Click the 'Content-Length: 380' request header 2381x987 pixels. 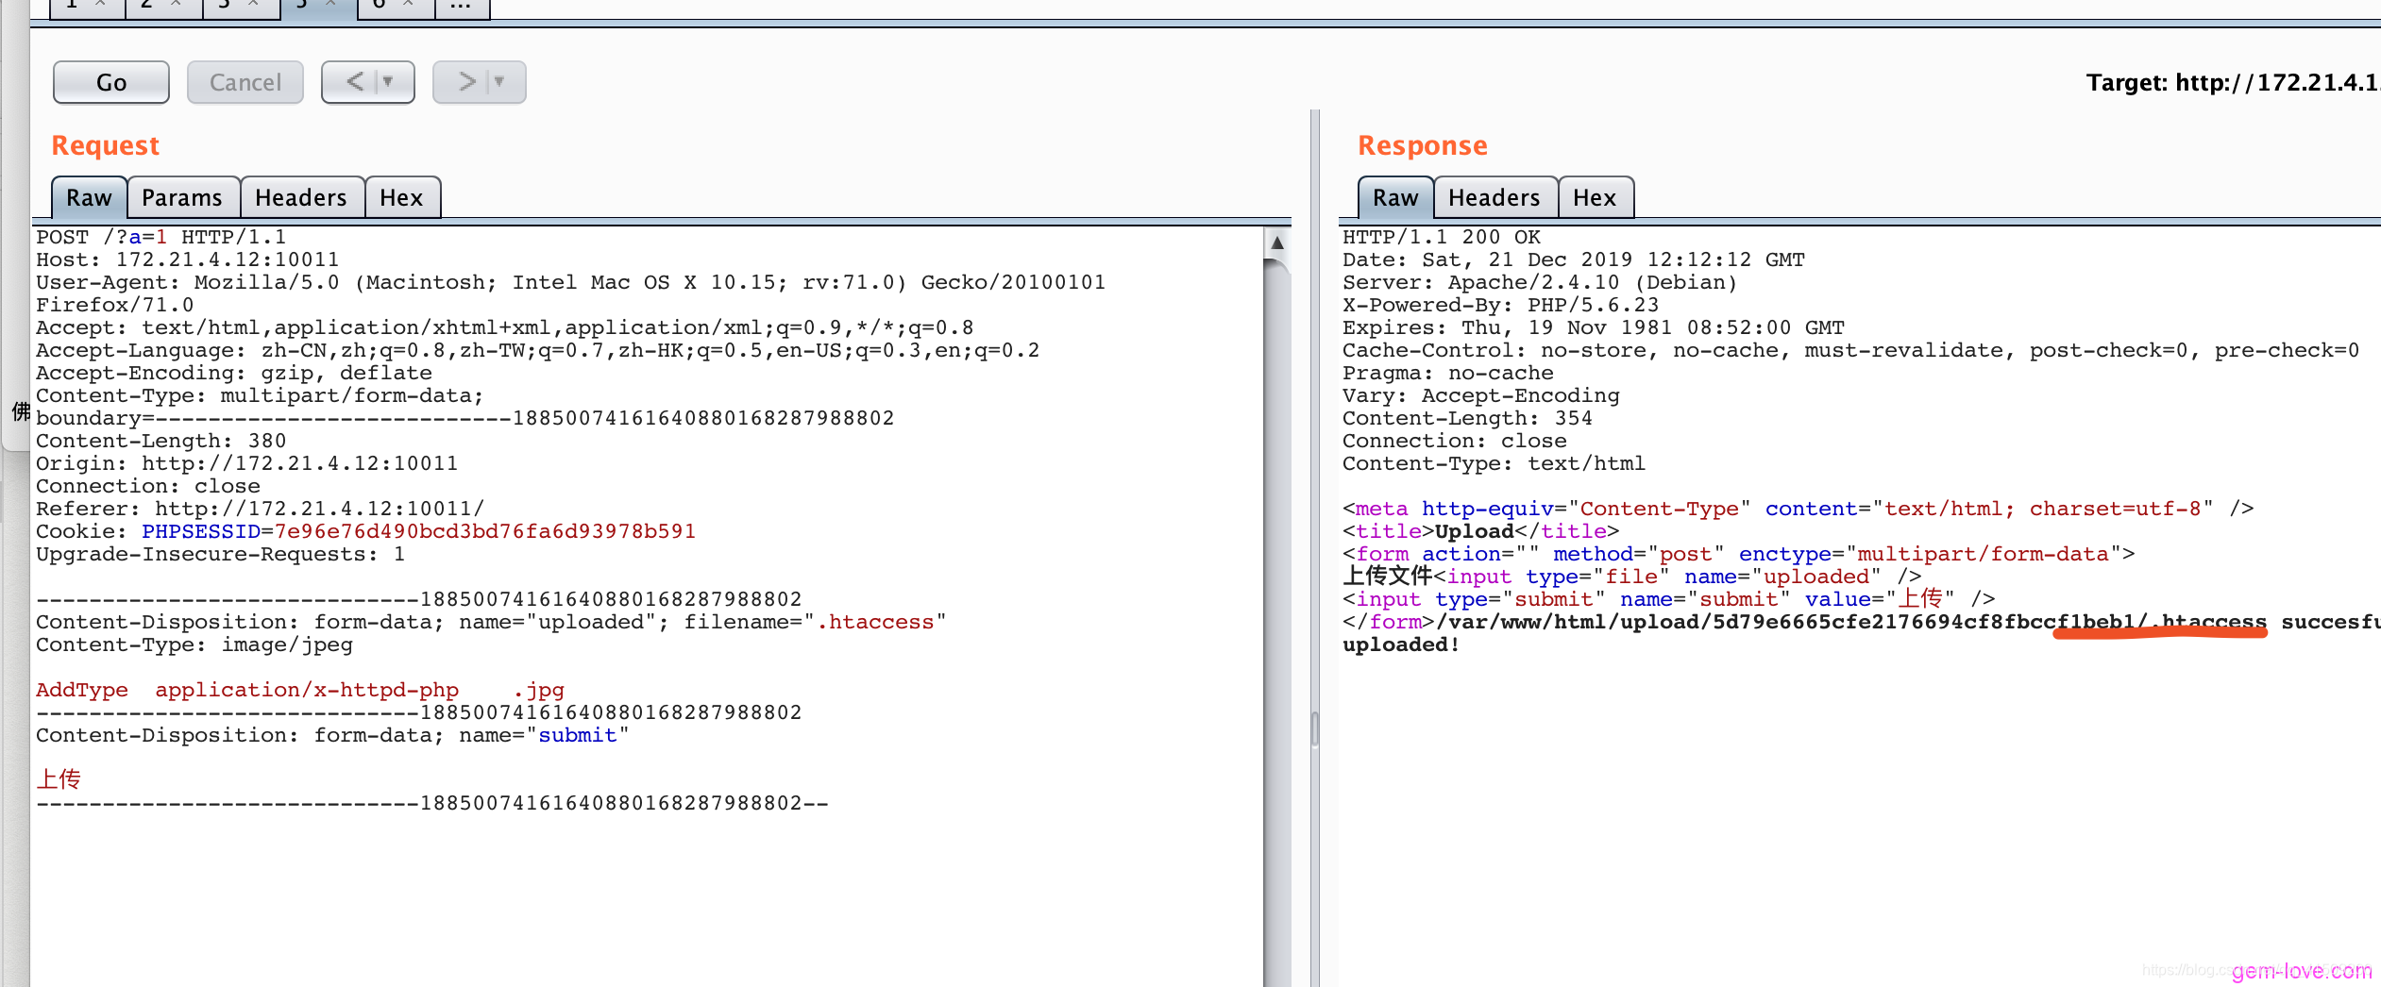pyautogui.click(x=160, y=441)
